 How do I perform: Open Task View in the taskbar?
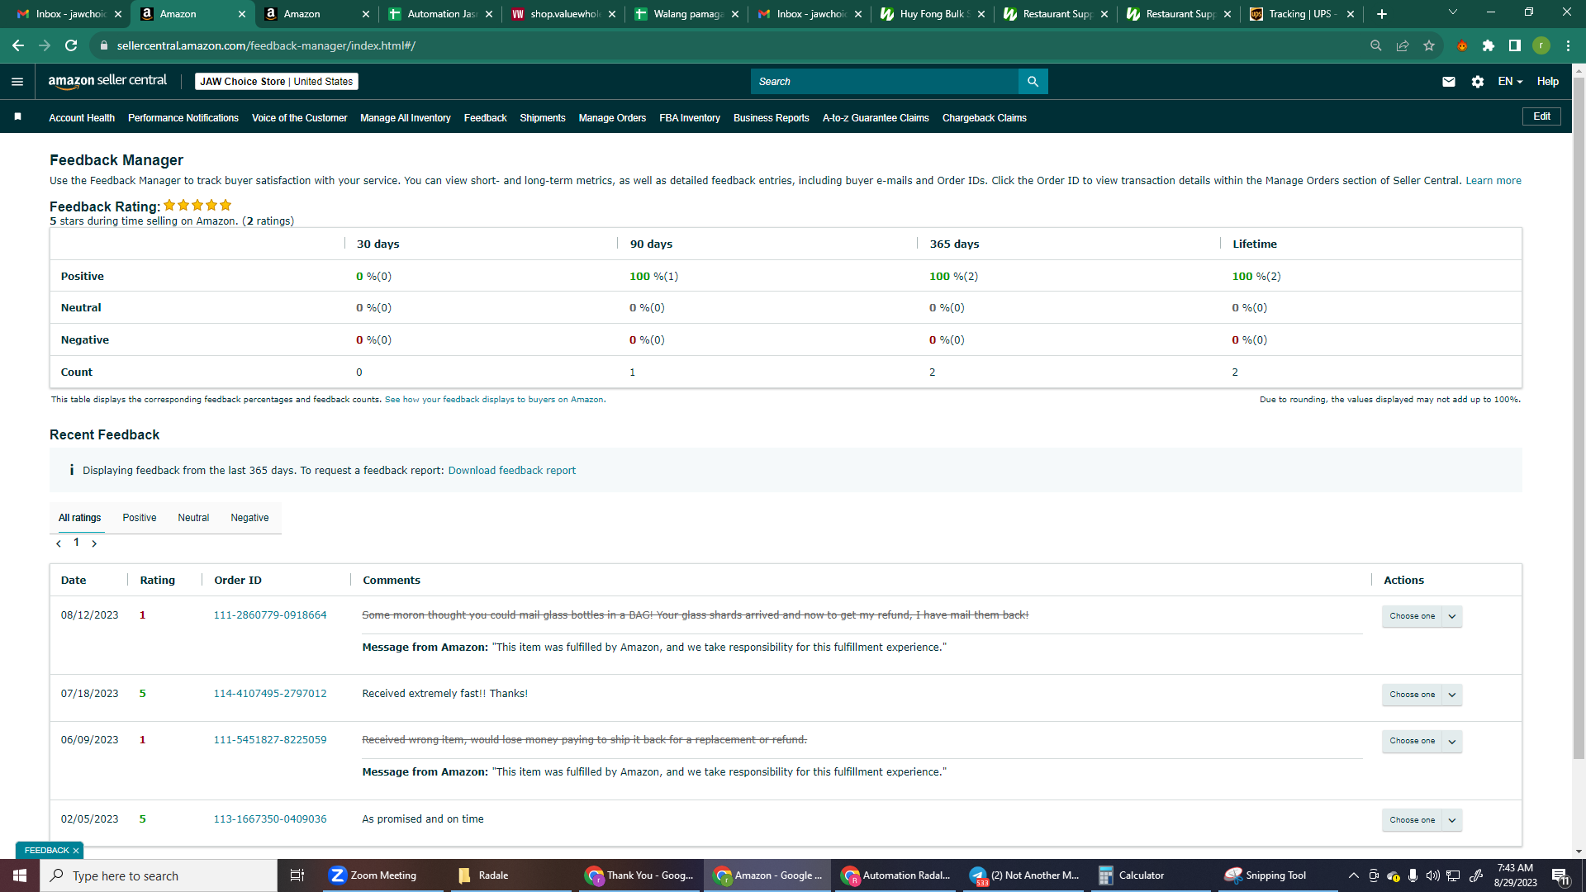(297, 875)
